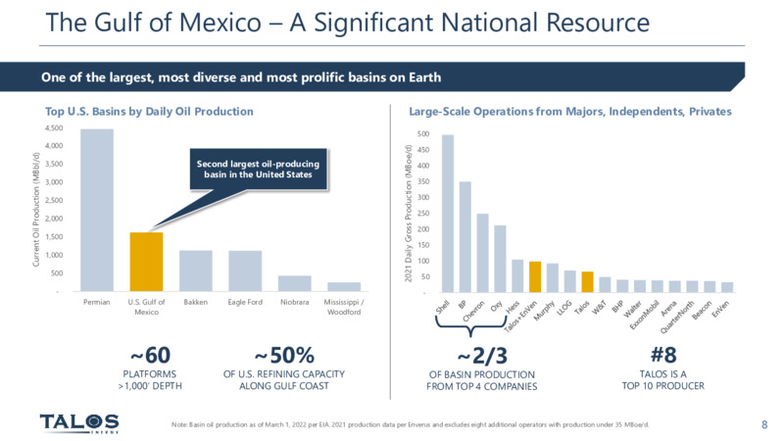Image resolution: width=784 pixels, height=441 pixels.
Task: Click the gold U.S. Gulf of Mexico bar
Action: click(146, 262)
